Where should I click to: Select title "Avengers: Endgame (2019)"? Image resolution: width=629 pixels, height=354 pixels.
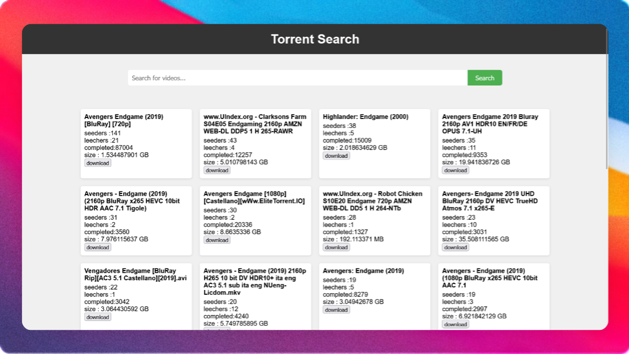[363, 271]
